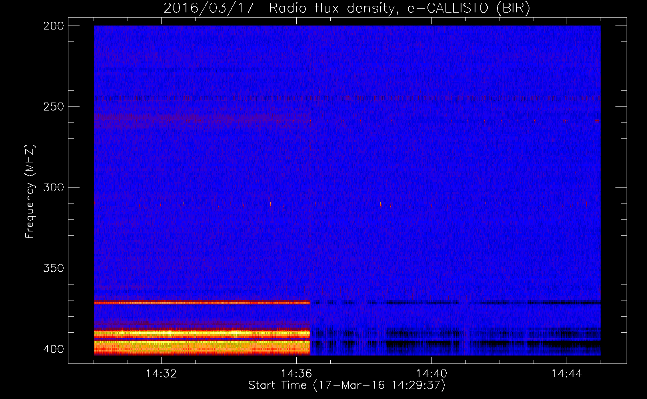Click the 300 frequency tick label

coord(54,187)
